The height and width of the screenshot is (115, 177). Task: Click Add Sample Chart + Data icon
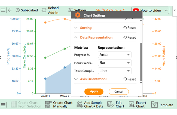(80, 105)
